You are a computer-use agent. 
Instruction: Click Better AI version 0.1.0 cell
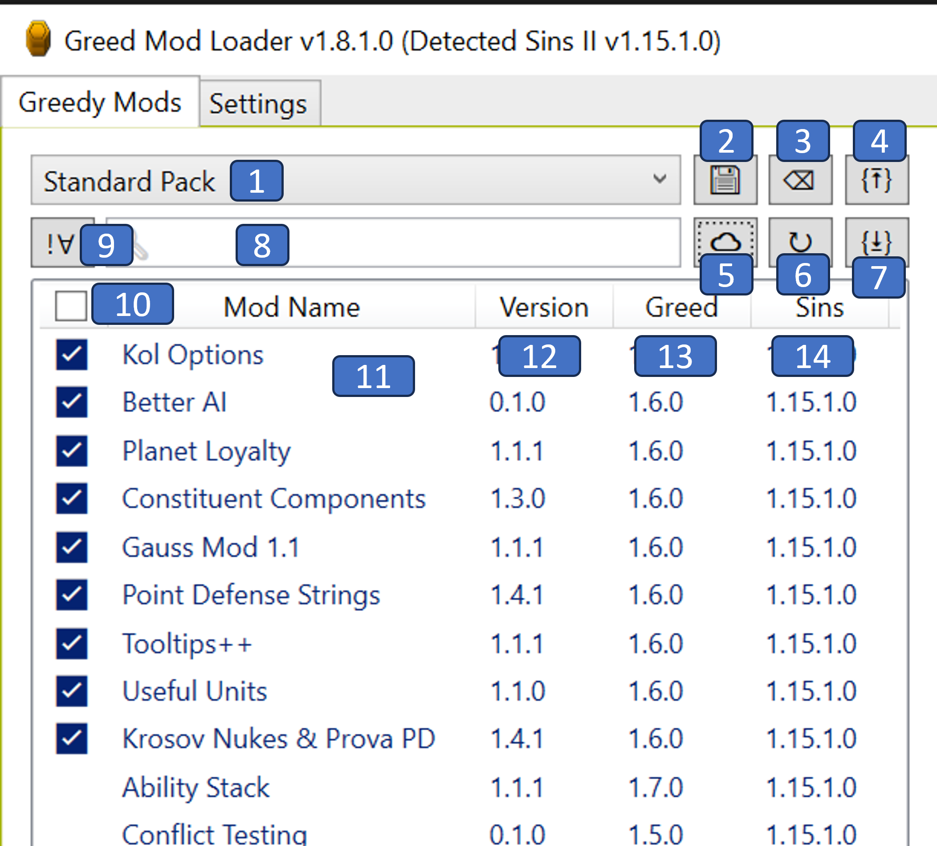(x=517, y=402)
